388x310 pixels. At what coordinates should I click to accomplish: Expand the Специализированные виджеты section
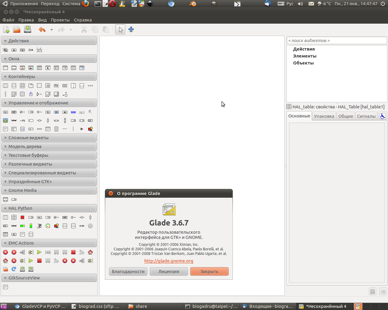click(x=49, y=173)
